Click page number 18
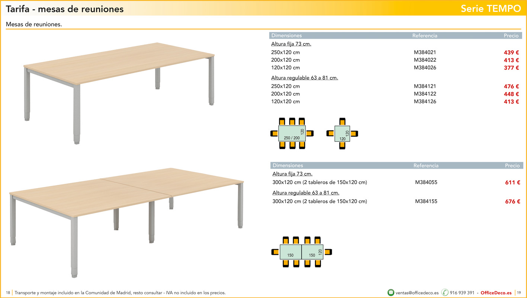527x298 pixels. [x=8, y=293]
